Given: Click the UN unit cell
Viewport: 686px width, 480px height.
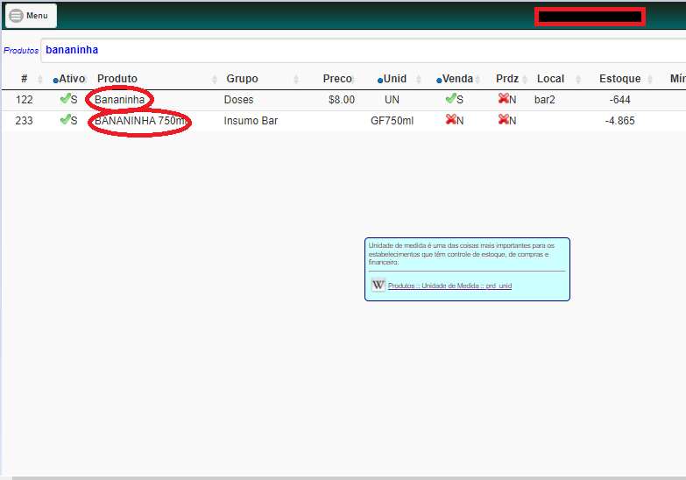Looking at the screenshot, I should point(392,100).
